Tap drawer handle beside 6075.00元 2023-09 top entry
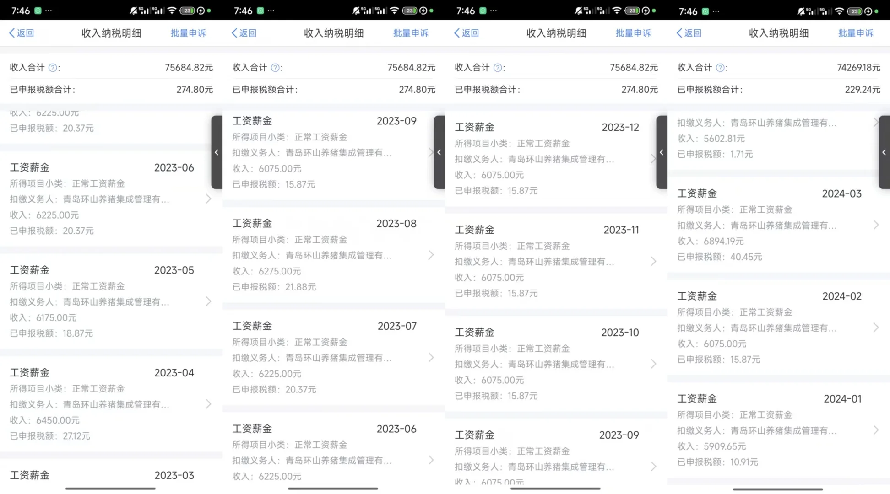Image resolution: width=890 pixels, height=494 pixels. tap(439, 152)
